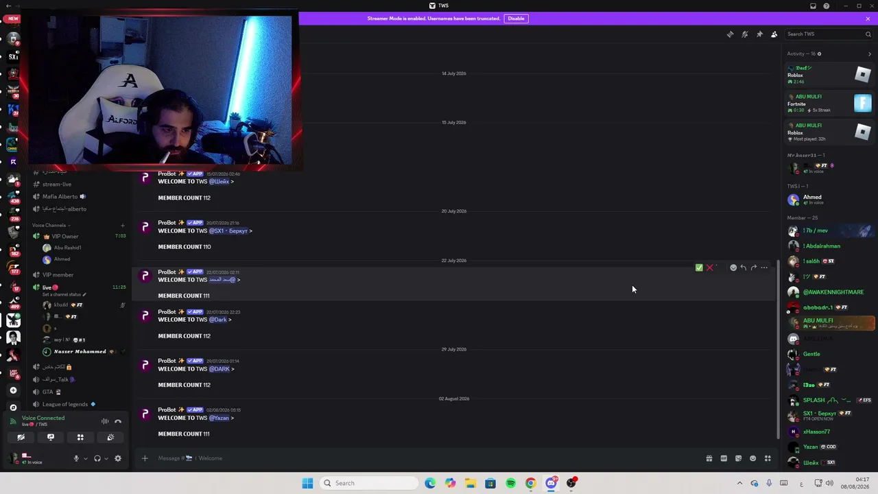The height and width of the screenshot is (494, 878).
Task: Open Discover servers compass icon
Action: 13,408
